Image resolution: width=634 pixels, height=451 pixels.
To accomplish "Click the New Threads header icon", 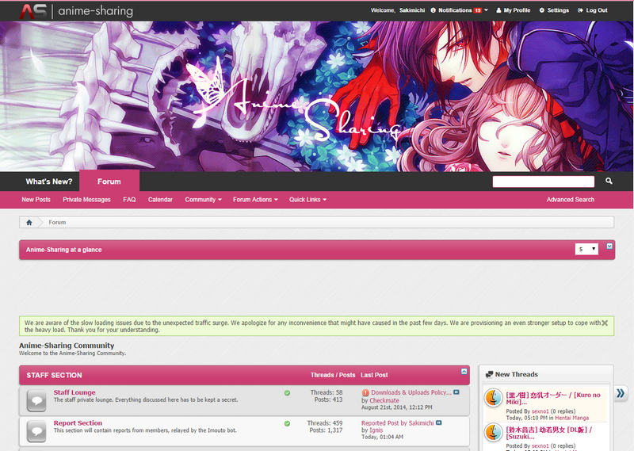I will click(489, 374).
